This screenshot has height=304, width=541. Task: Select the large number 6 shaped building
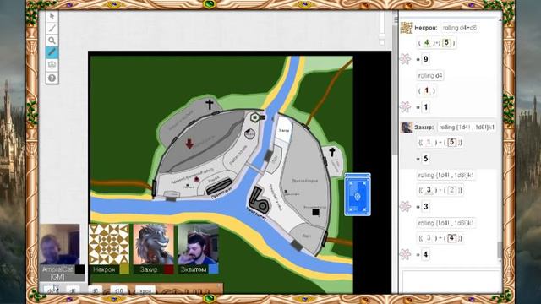point(260,200)
